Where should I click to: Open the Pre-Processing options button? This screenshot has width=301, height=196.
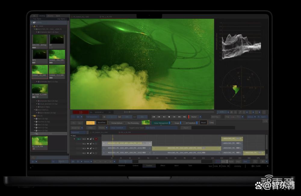point(133,123)
